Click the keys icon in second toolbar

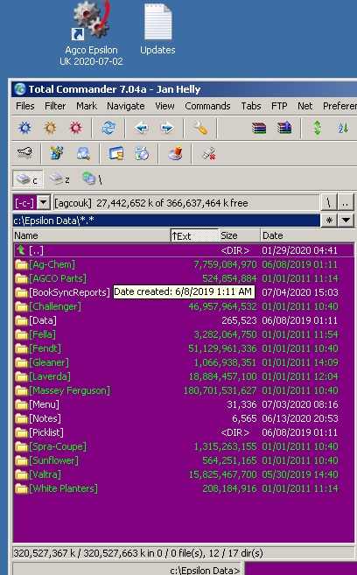(24, 153)
